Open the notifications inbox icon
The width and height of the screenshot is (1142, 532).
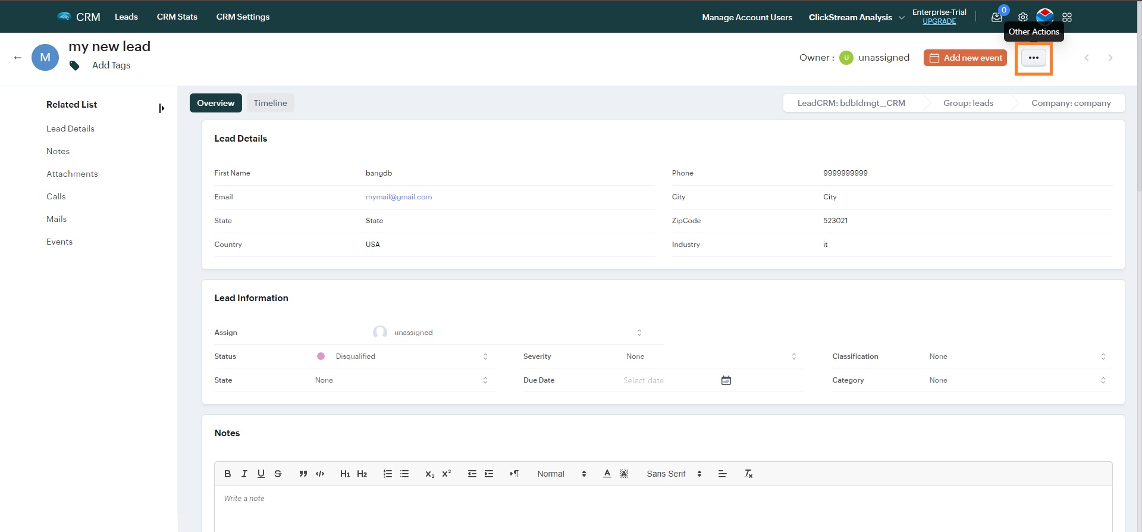997,17
